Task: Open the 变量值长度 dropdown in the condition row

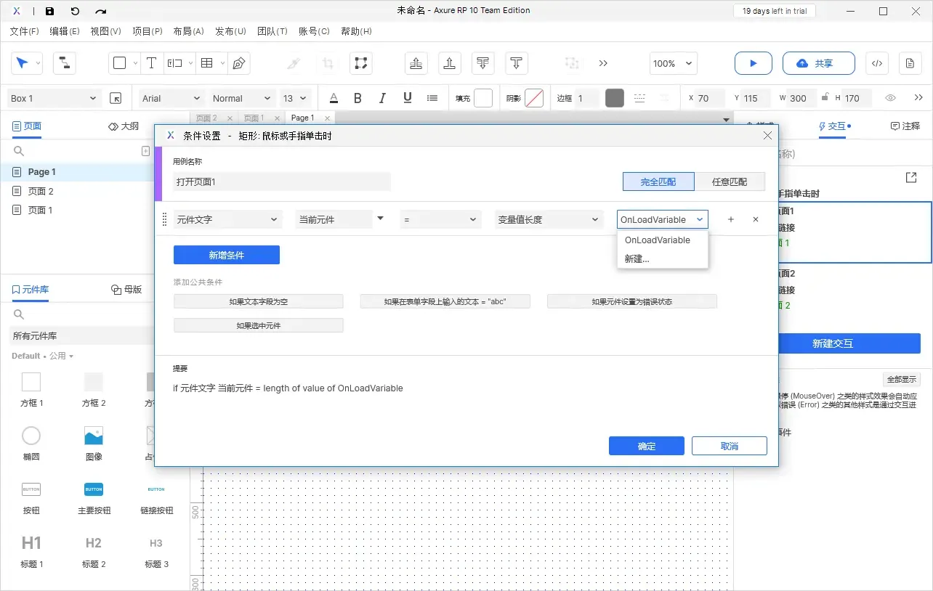Action: click(549, 219)
